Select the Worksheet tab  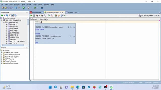coord(33,19)
